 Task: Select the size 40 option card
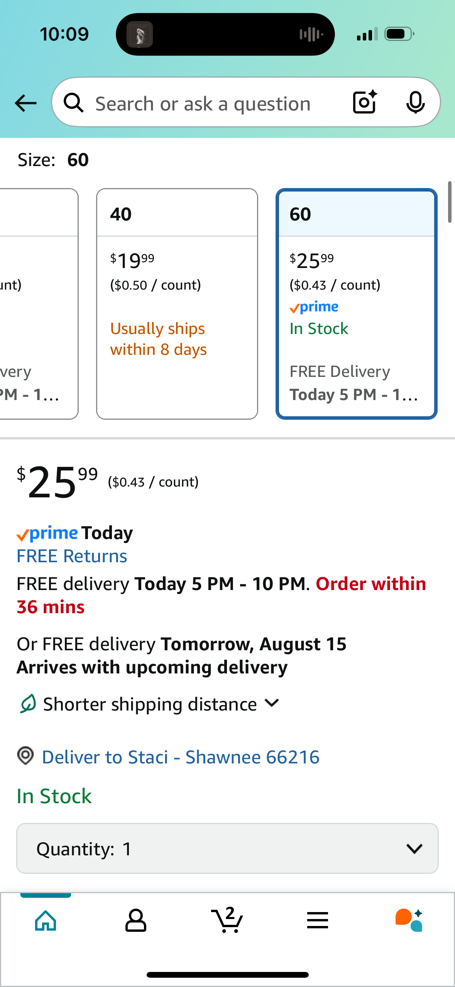[177, 304]
